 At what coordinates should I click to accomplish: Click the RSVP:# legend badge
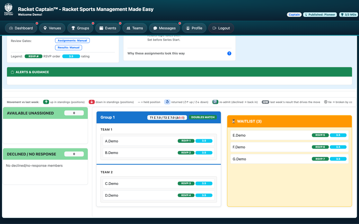(x=33, y=56)
